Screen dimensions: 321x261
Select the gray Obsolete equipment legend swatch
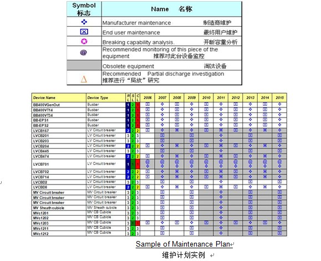pyautogui.click(x=84, y=65)
